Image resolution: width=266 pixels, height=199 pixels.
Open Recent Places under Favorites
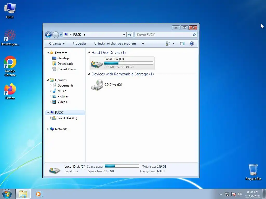tap(67, 69)
